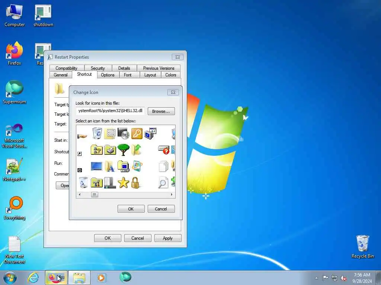Select the gold padlock icon
The height and width of the screenshot is (285, 381).
(x=135, y=183)
